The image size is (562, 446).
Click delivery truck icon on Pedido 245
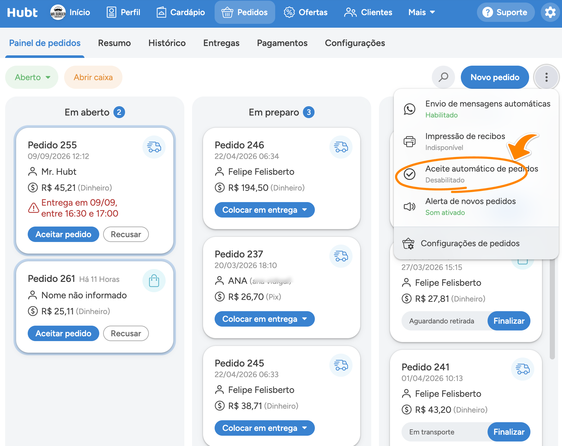click(341, 365)
